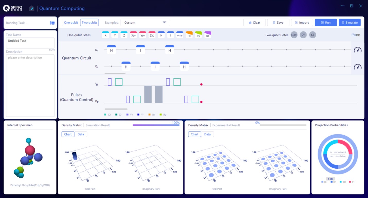Select the Rx rotation gate
Viewport: 368px width, 198px height.
(x=189, y=35)
